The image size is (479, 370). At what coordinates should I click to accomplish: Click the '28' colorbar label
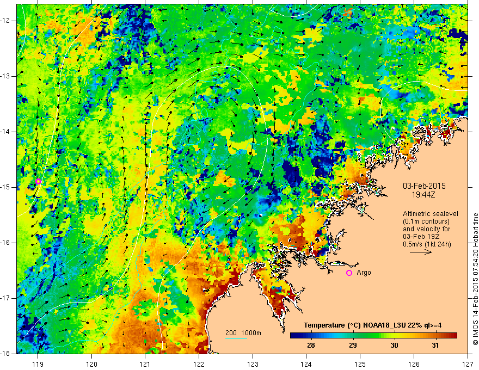click(311, 346)
